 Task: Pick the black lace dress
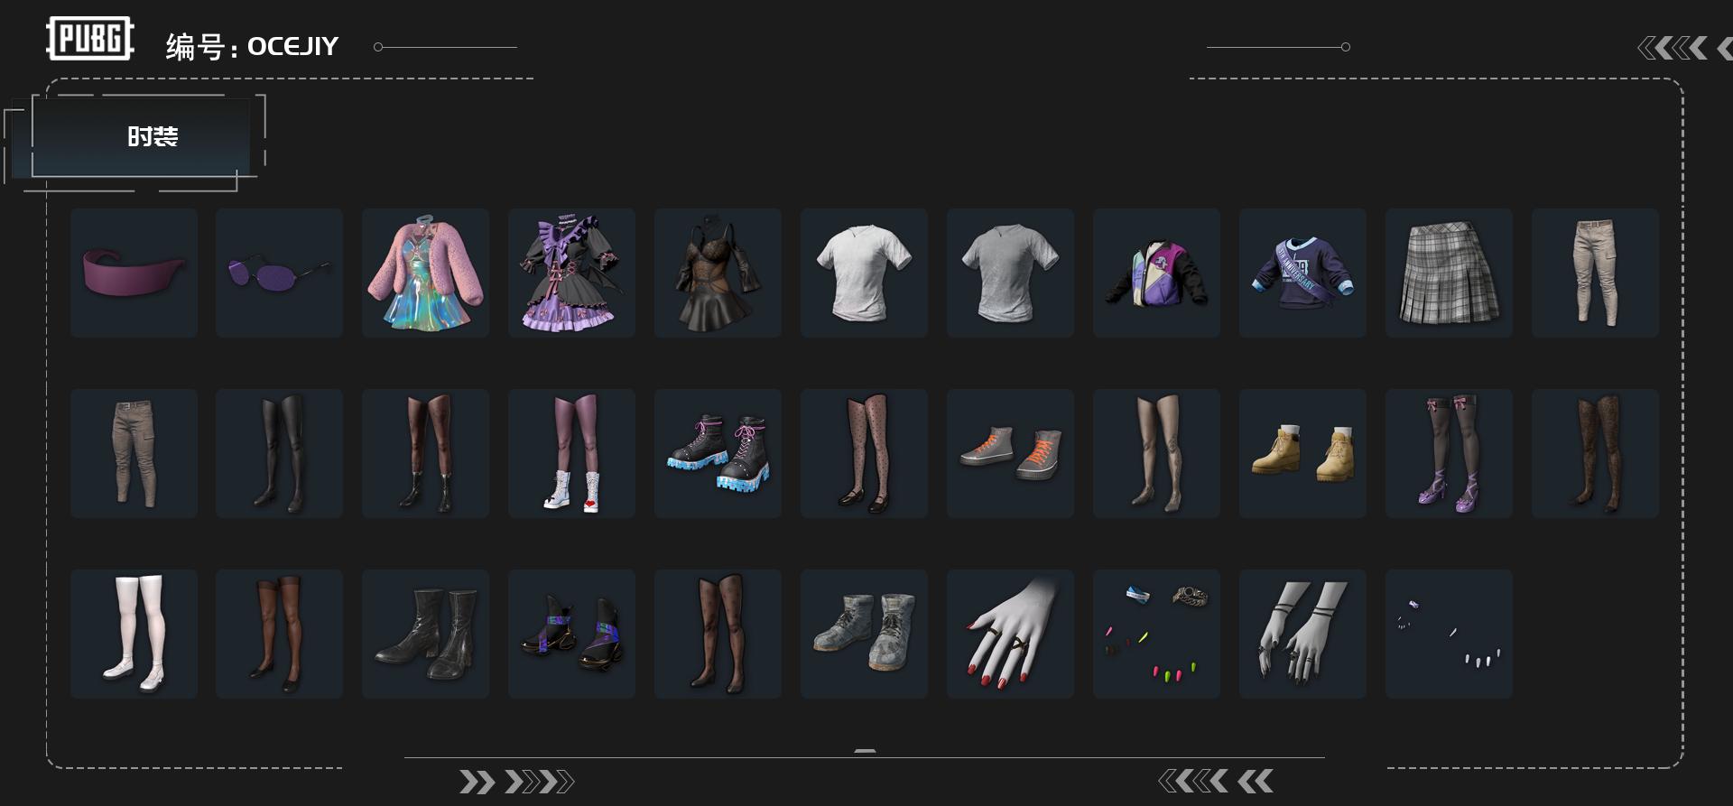click(718, 273)
